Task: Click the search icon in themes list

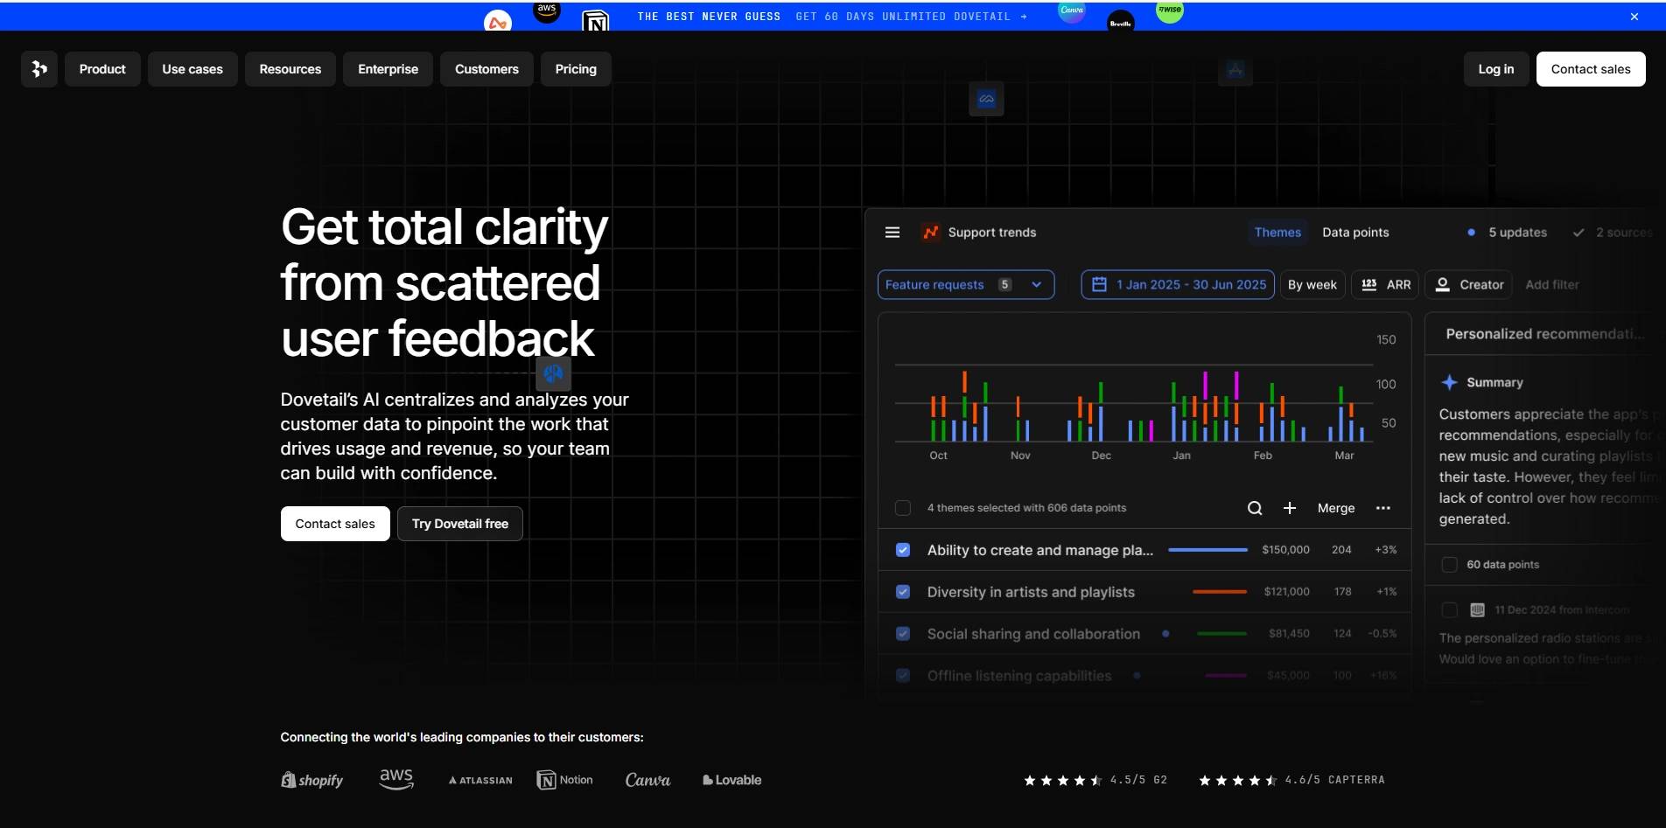Action: [x=1255, y=508]
